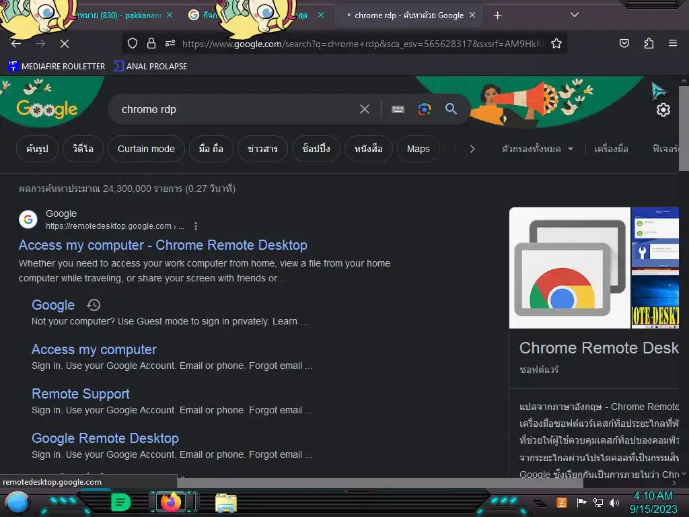Viewport: 689px width, 517px height.
Task: Search by image with Google Lens
Action: click(424, 109)
